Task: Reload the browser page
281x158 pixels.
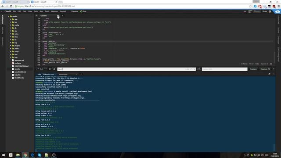Action: coord(11,6)
